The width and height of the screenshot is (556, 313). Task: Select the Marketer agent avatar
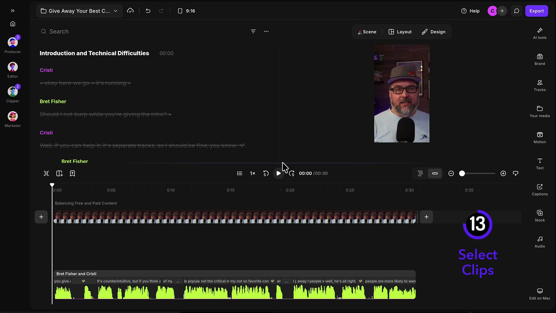tap(13, 117)
